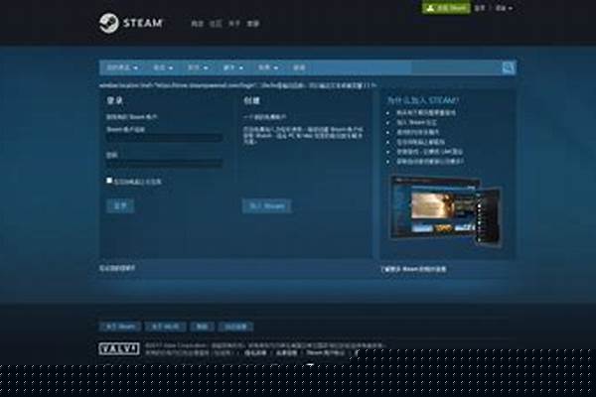This screenshot has width=596, height=397.
Task: Toggle remember me checkbox on login form
Action: 109,181
